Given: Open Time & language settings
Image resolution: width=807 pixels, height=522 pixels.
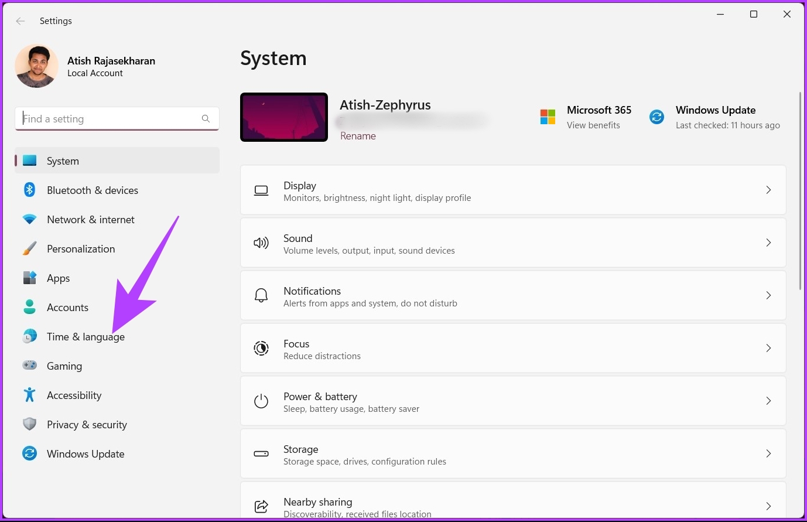Looking at the screenshot, I should [x=86, y=336].
